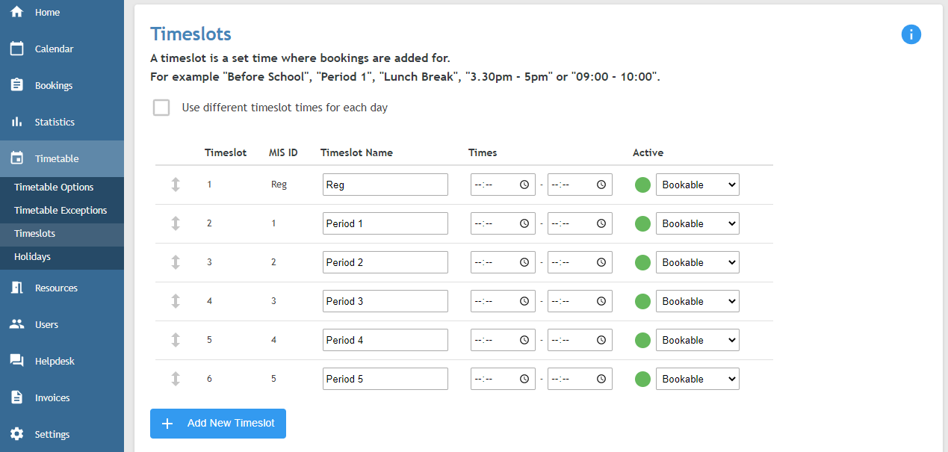Open the Statistics bar chart icon
The width and height of the screenshot is (948, 452).
point(16,122)
